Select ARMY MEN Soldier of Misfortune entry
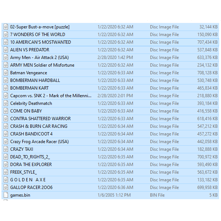This screenshot has width=221, height=221. tap(42, 65)
